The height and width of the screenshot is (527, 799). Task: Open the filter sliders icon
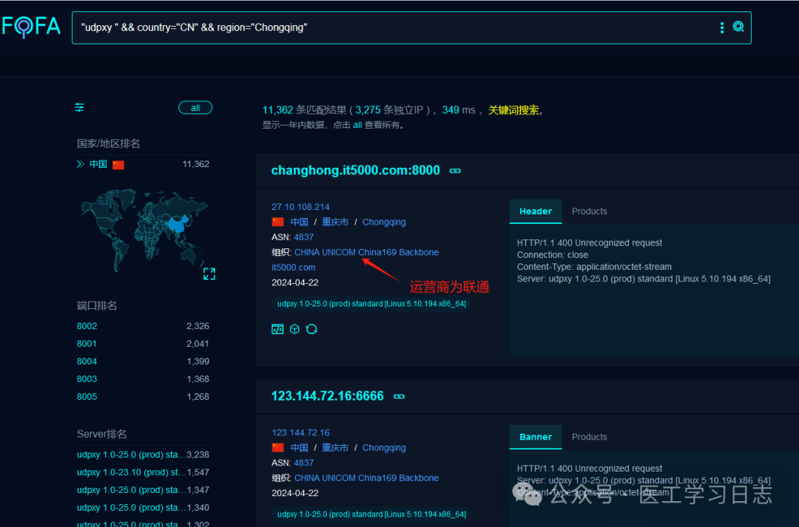pyautogui.click(x=79, y=107)
